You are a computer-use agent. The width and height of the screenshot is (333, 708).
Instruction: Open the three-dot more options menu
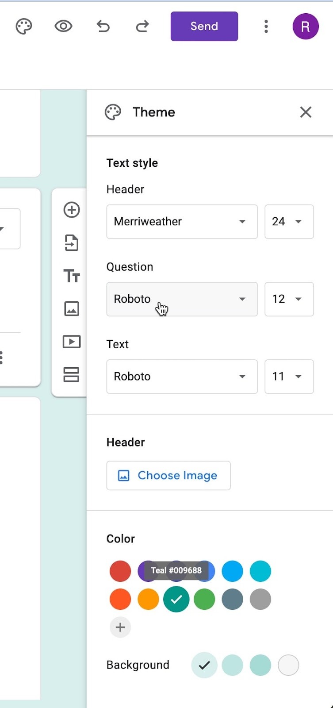click(266, 27)
